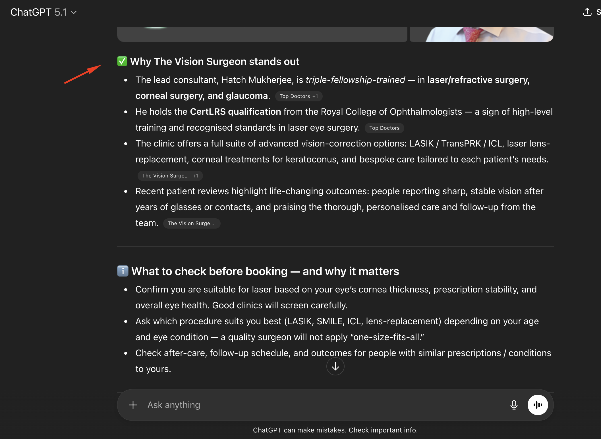Click the 'ChatGPT can make mistakes' disclaimer text
The image size is (601, 439).
(335, 430)
